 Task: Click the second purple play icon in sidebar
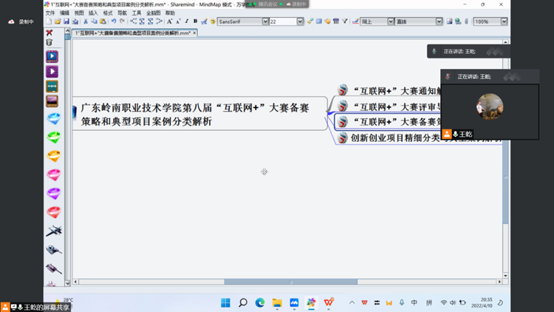[52, 72]
